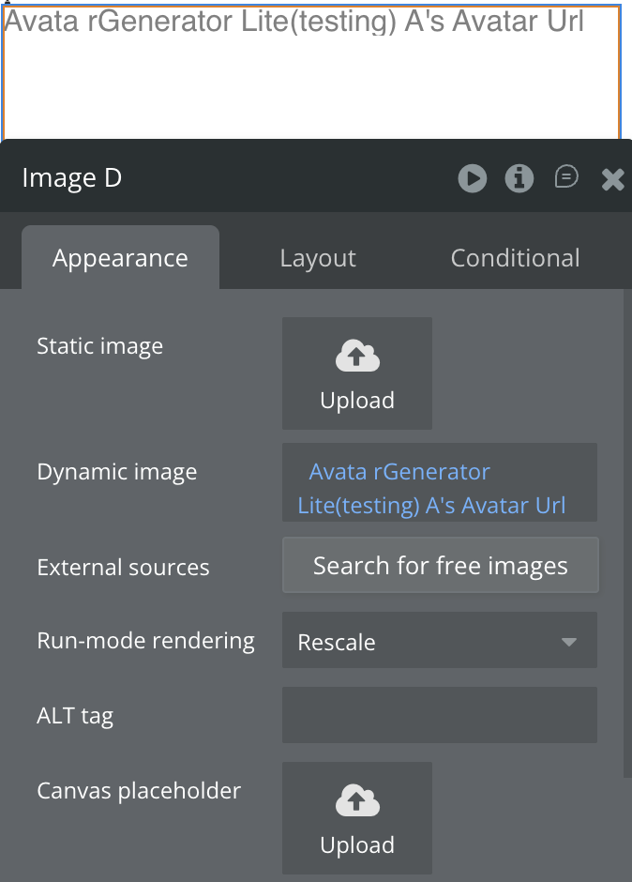Viewport: 632px width, 882px height.
Task: Click the Dynamic image label
Action: click(116, 472)
